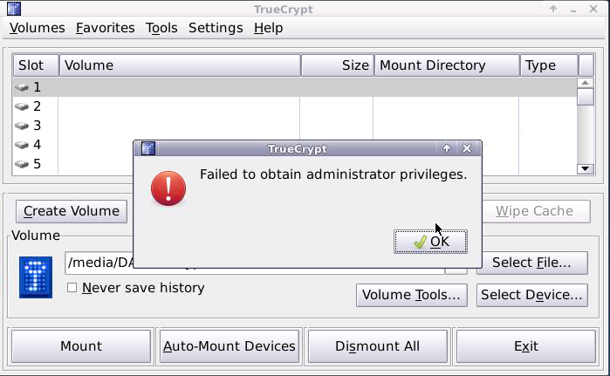Select slot 5 drive icon
This screenshot has height=376, width=610.
tap(22, 164)
